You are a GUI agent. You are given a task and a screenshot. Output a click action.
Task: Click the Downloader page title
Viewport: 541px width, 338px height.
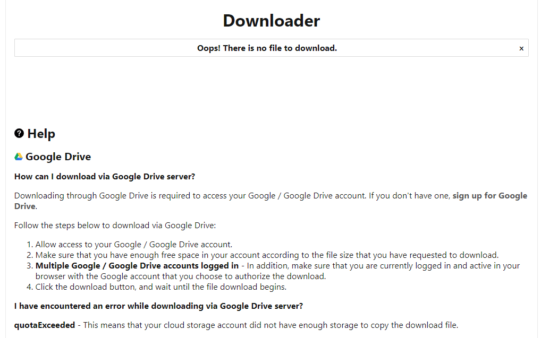click(x=271, y=21)
